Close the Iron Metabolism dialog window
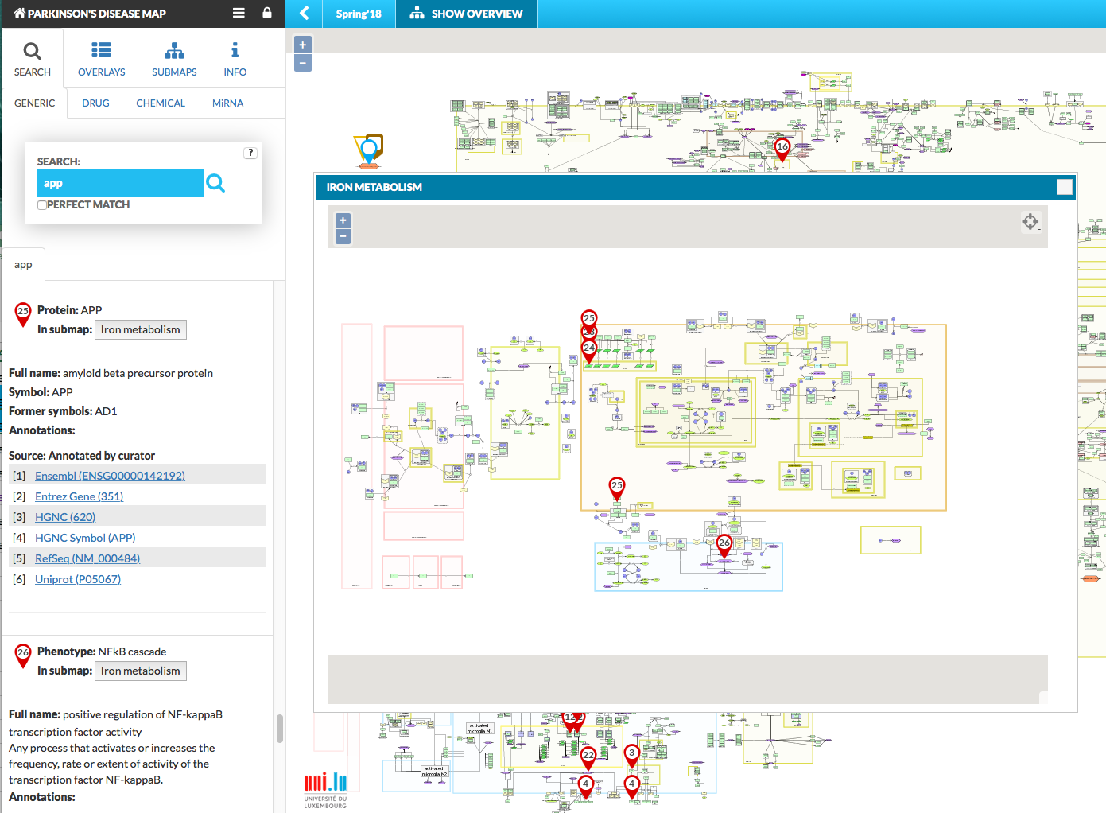1106x813 pixels. click(x=1064, y=187)
